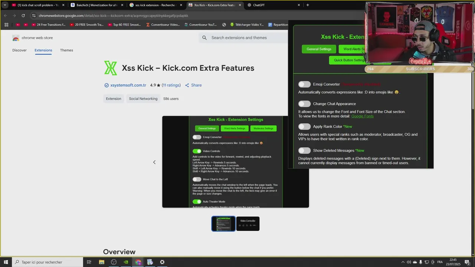Viewport: 475px width, 267px height.
Task: Click the Overview heading
Action: [119, 252]
